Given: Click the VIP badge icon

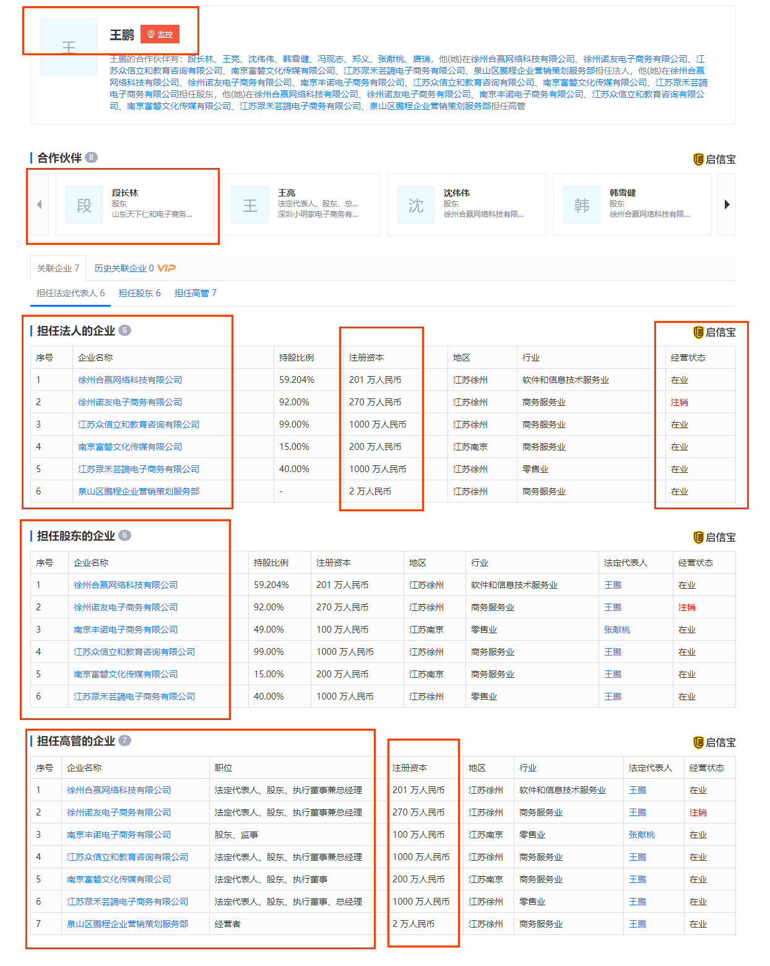Looking at the screenshot, I should 167,268.
